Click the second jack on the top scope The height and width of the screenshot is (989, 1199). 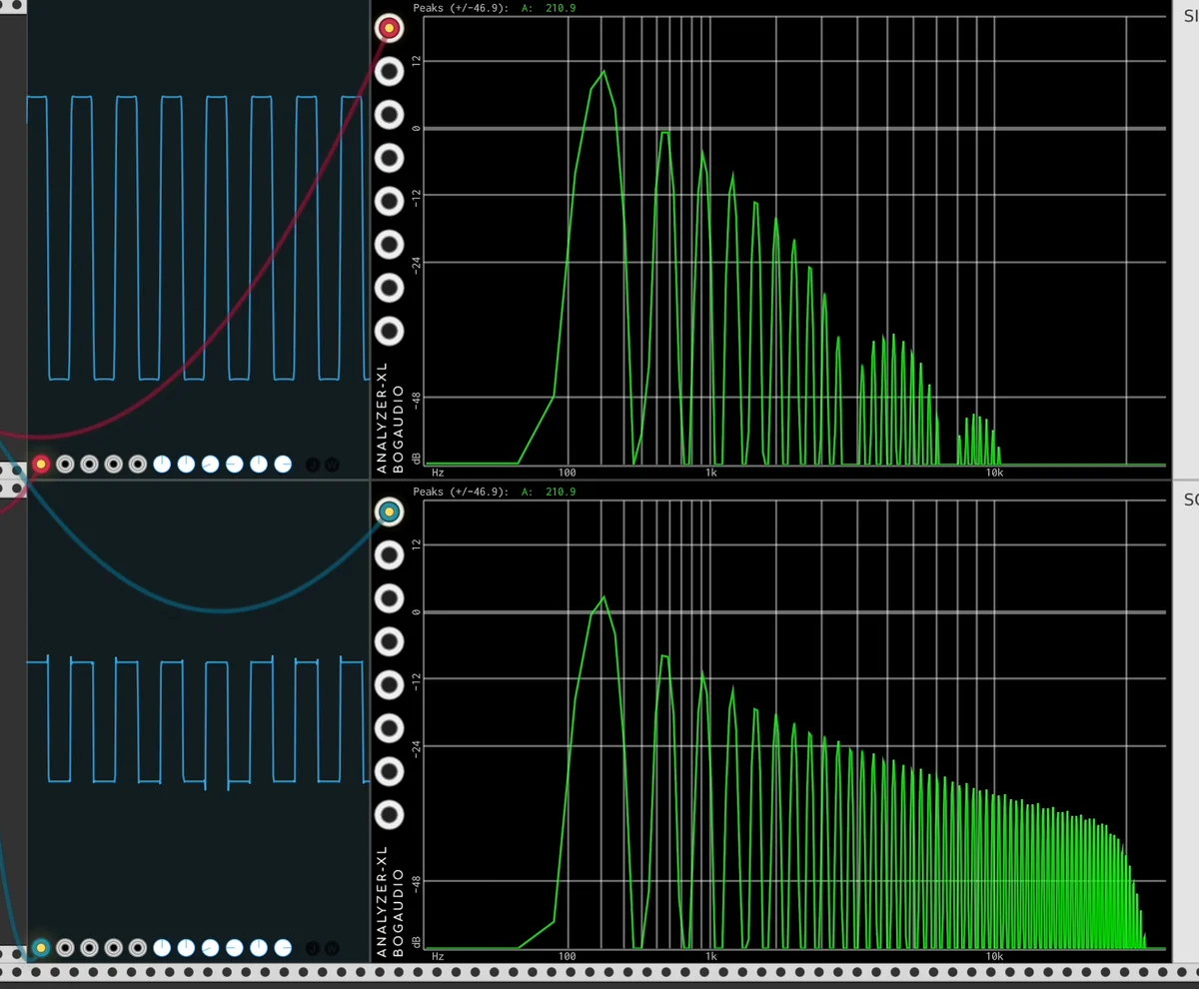pyautogui.click(x=65, y=464)
